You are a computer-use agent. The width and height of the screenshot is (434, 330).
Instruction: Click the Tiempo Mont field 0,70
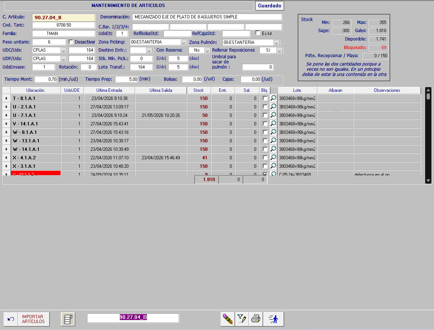(46, 79)
